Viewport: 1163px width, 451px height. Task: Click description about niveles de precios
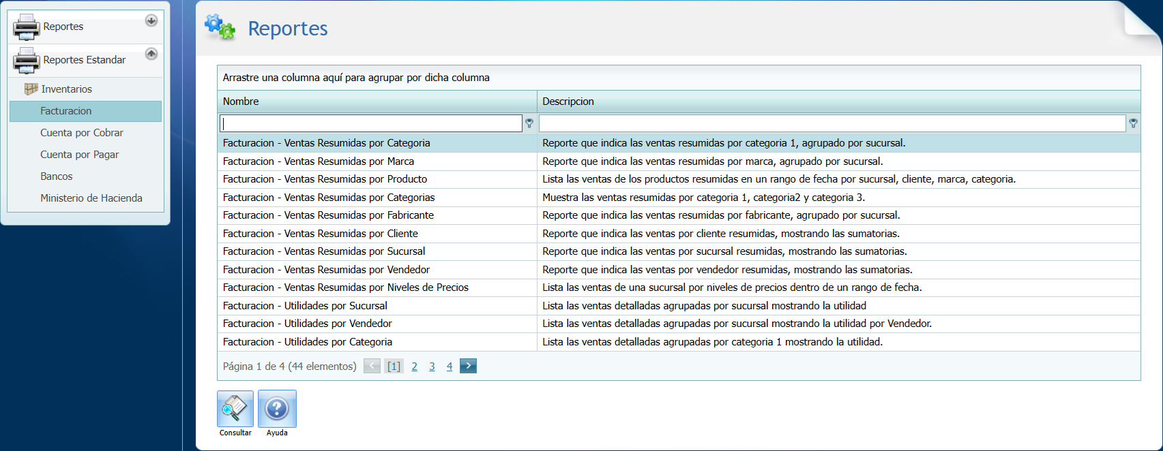(732, 287)
